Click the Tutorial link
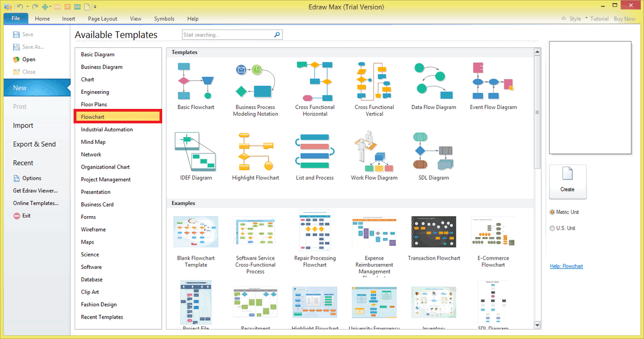The height and width of the screenshot is (339, 644). (x=599, y=19)
